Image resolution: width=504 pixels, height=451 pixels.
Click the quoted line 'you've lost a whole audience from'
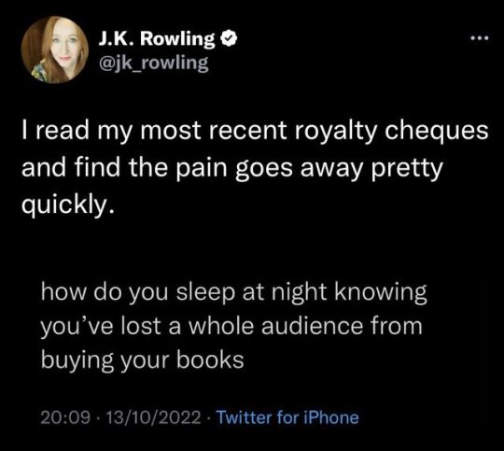click(231, 327)
